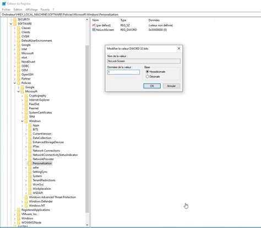
Task: Collapse the Policies tree node
Action: pos(15,83)
